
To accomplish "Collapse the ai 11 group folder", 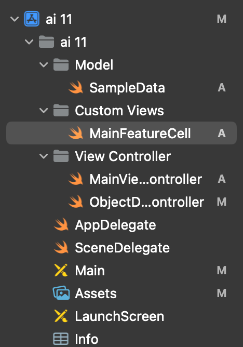I will tap(29, 42).
